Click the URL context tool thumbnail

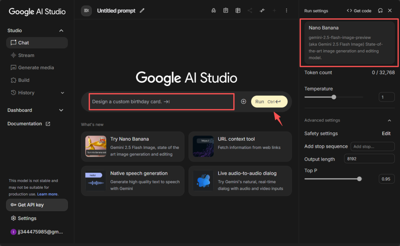point(203,146)
